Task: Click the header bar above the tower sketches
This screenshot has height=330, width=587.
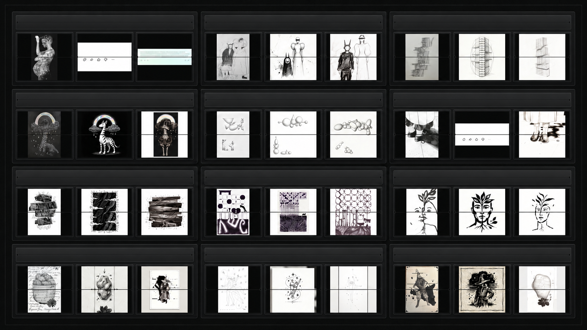Action: tap(482, 22)
